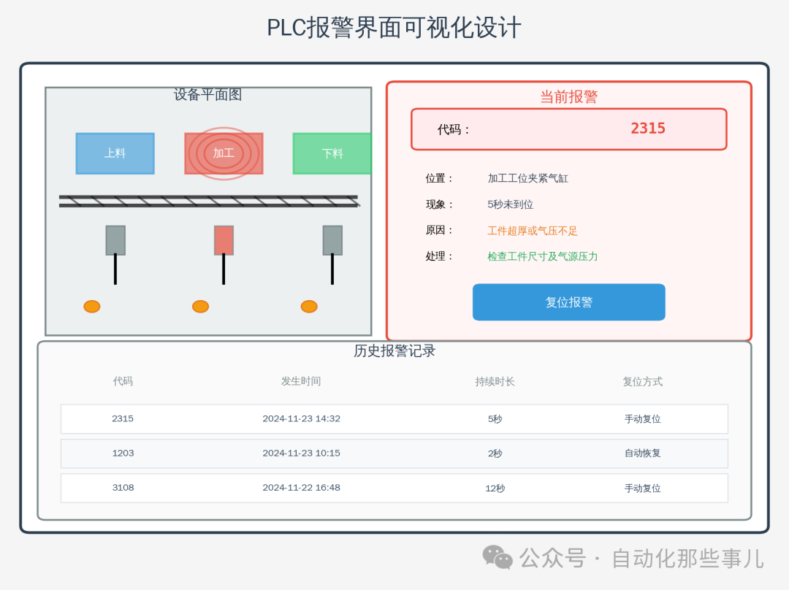Click the 复位方式 column header

[643, 381]
